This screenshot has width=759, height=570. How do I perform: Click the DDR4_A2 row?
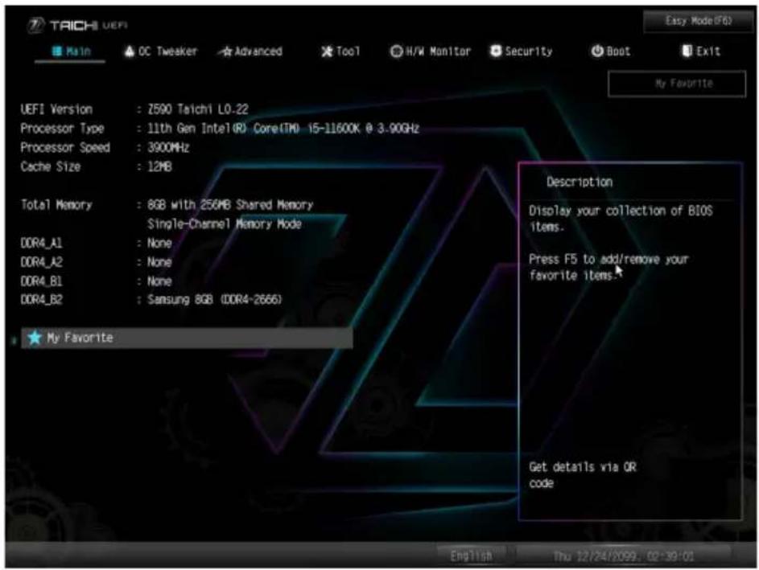(x=96, y=262)
